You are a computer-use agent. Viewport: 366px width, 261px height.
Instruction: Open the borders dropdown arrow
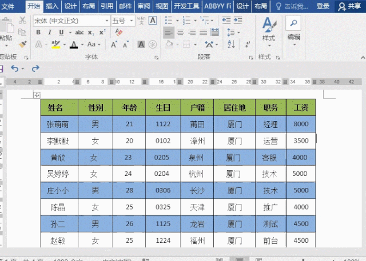[x=195, y=45]
